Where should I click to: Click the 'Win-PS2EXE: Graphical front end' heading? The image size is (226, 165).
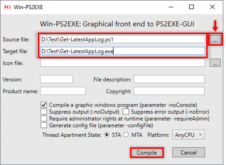[x=117, y=24]
